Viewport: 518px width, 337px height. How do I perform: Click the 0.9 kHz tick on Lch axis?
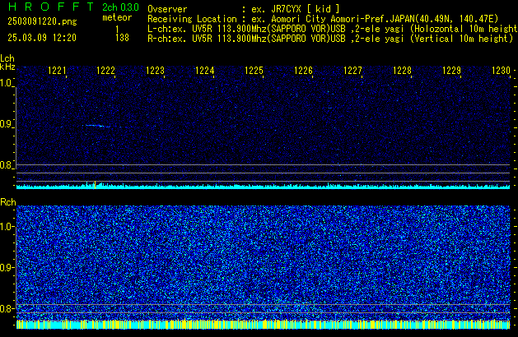click(7, 124)
